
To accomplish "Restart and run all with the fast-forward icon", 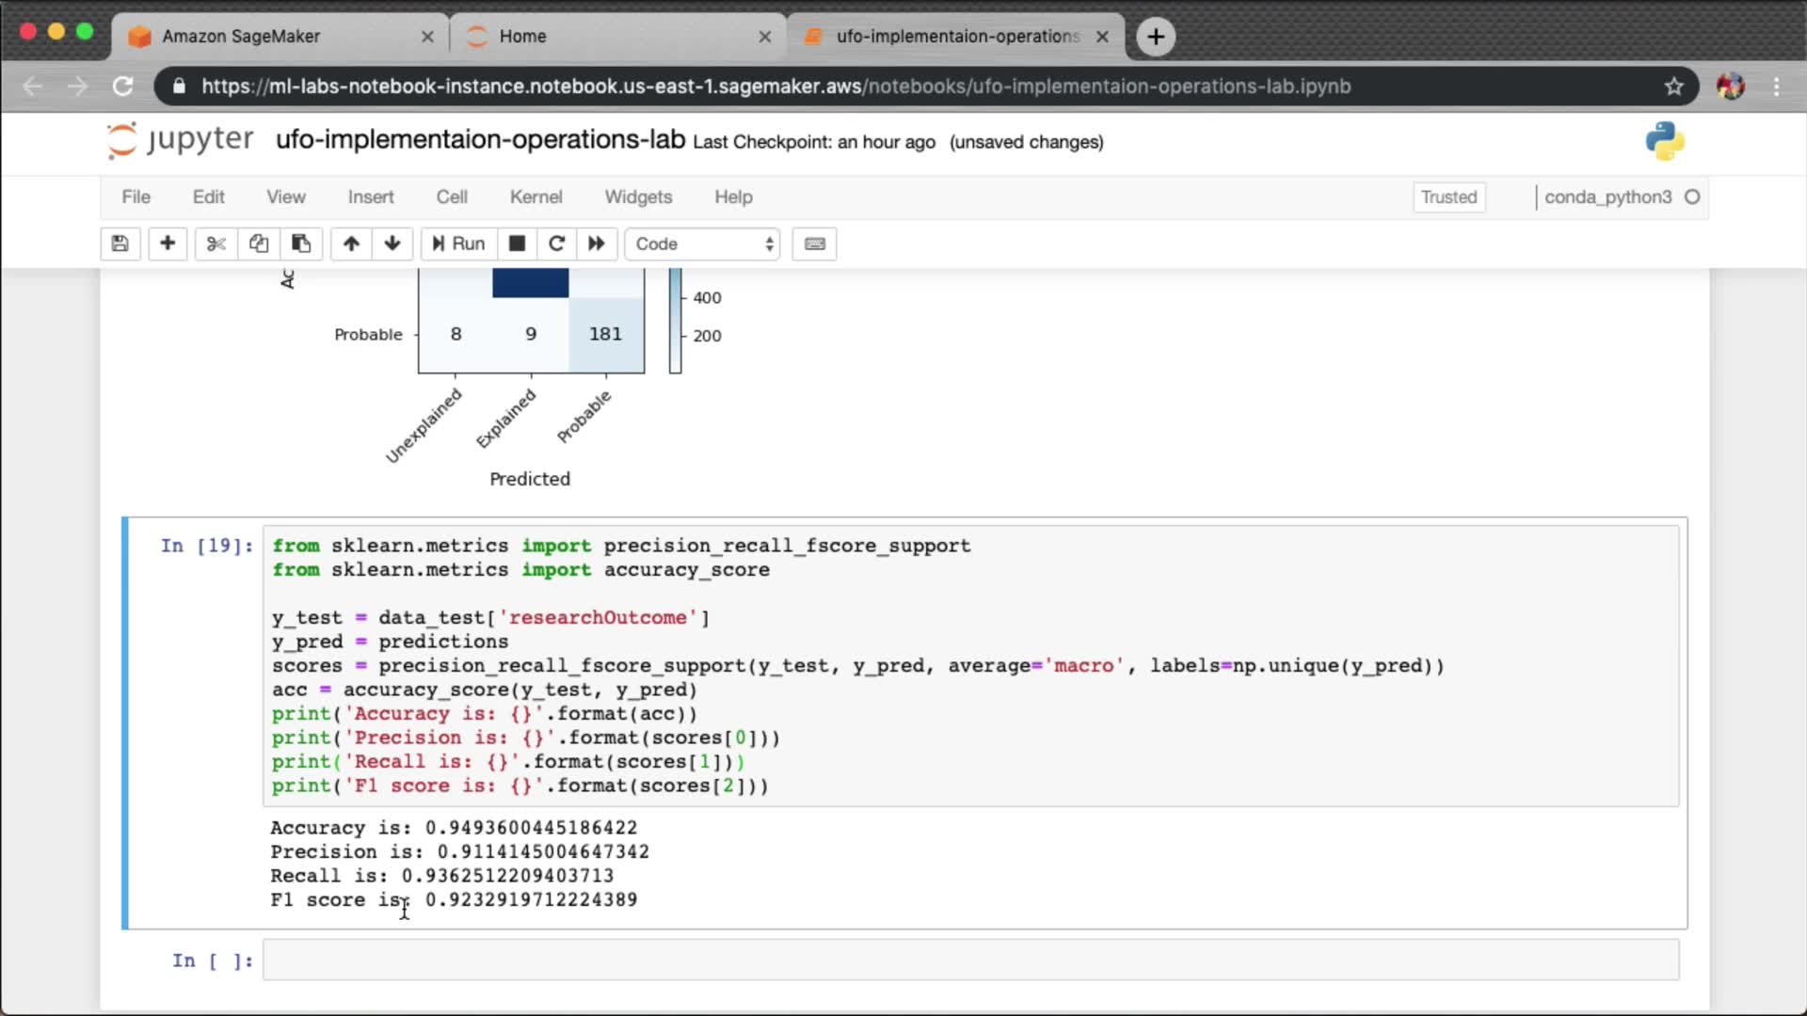I will click(597, 244).
